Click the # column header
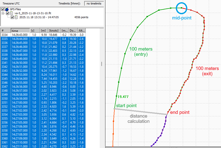The height and width of the screenshot is (148, 221). click(5, 30)
